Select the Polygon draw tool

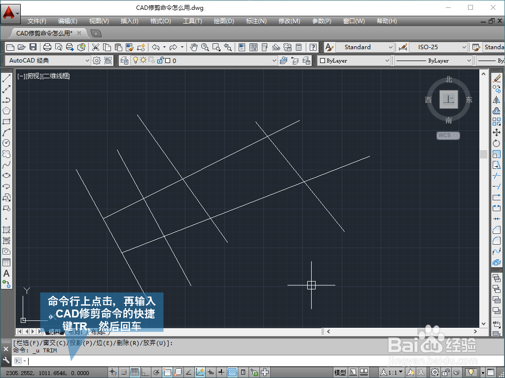coord(6,111)
